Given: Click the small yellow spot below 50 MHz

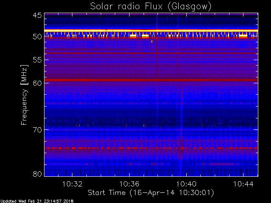Looking at the screenshot, I should click(152, 41).
